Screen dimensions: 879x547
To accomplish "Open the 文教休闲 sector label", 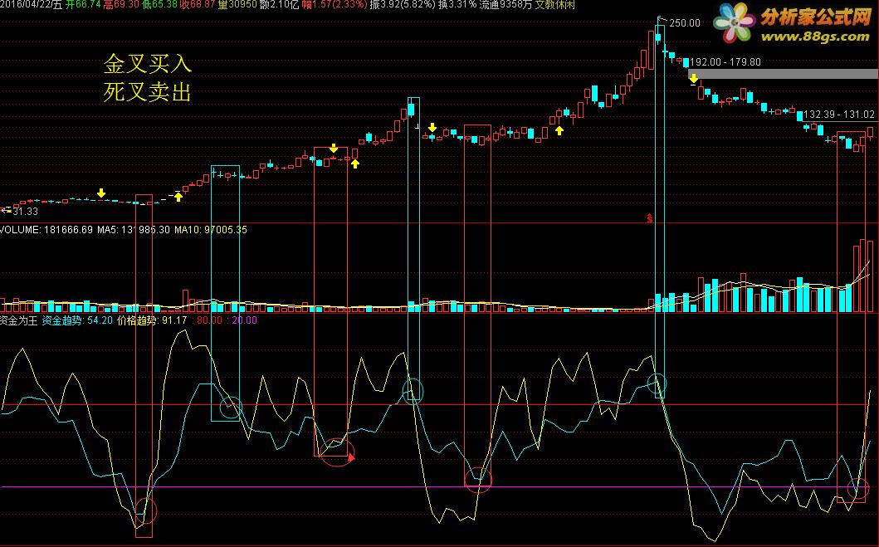I will pos(555,4).
